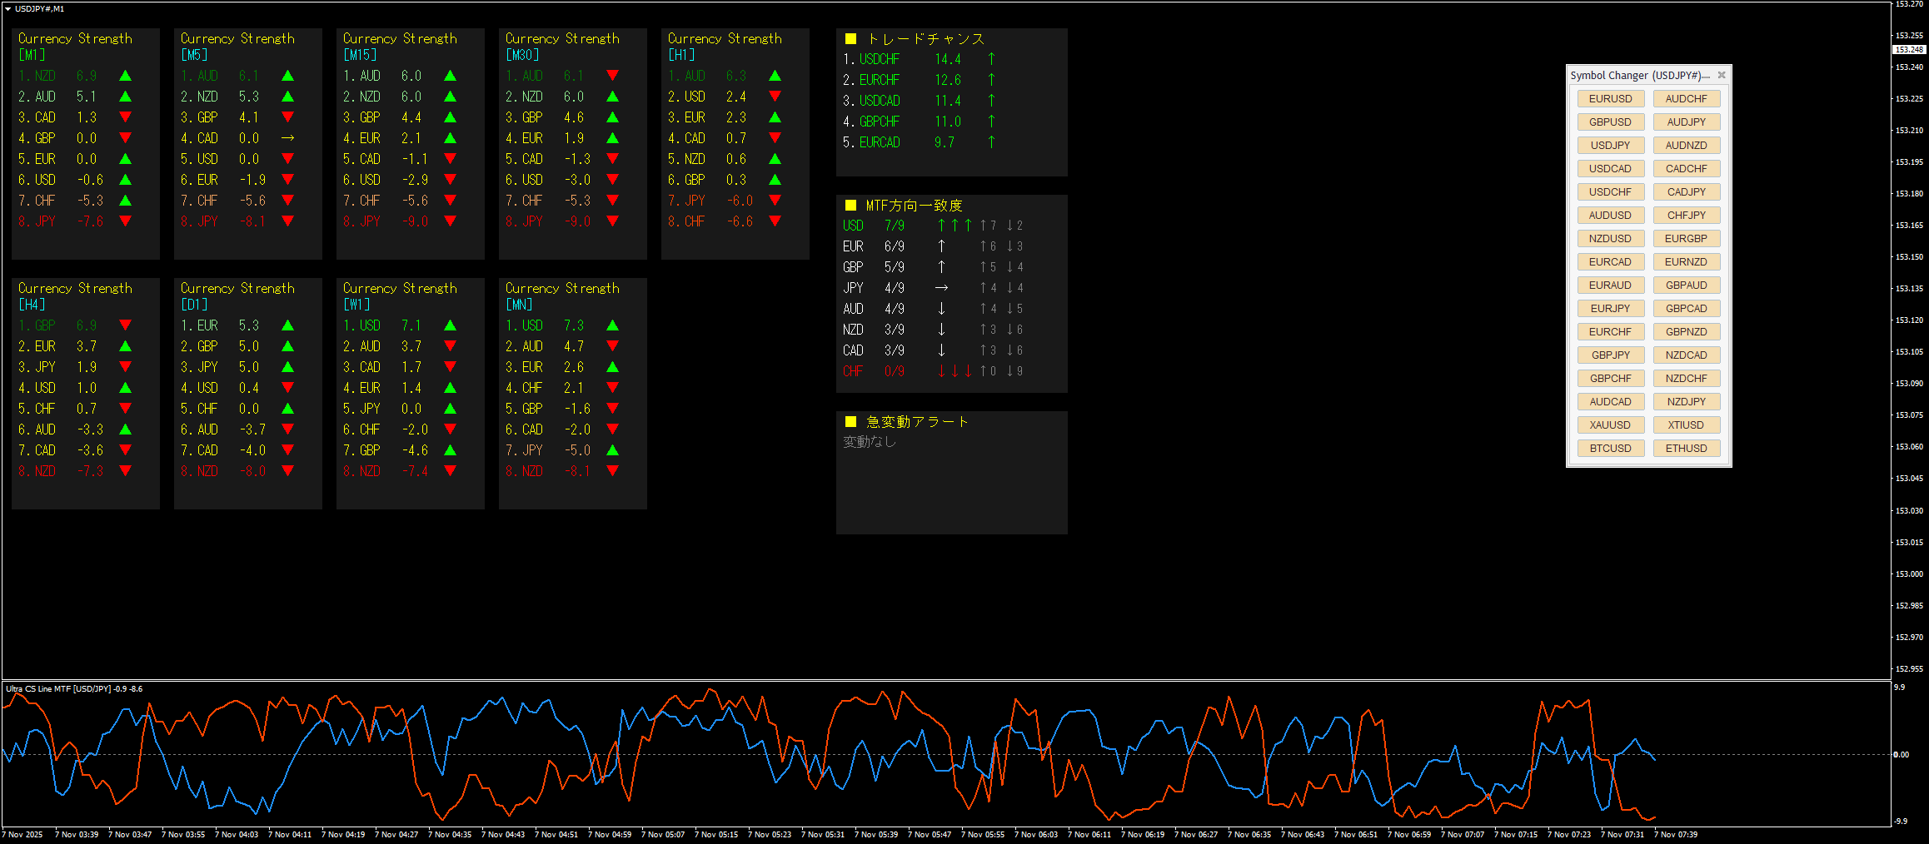Click red down triangle for JPY in M5 panel

tap(288, 221)
